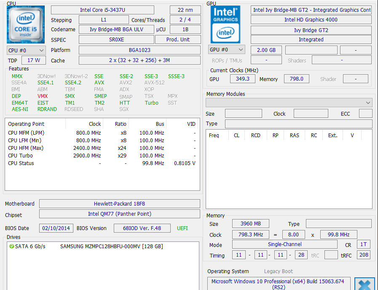Click the green UEFI label

[x=182, y=228]
